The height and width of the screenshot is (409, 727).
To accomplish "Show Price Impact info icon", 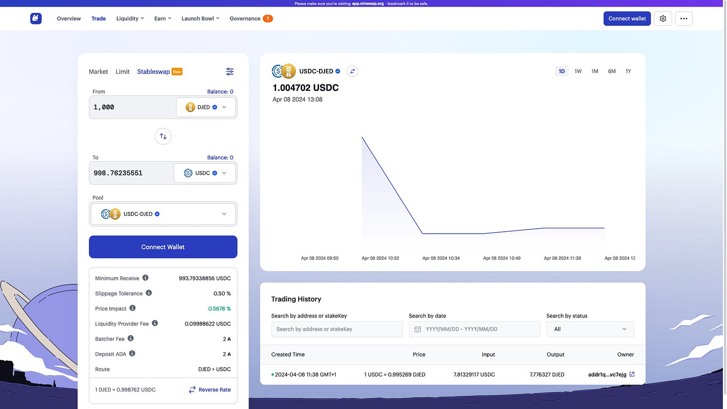I will (x=132, y=308).
